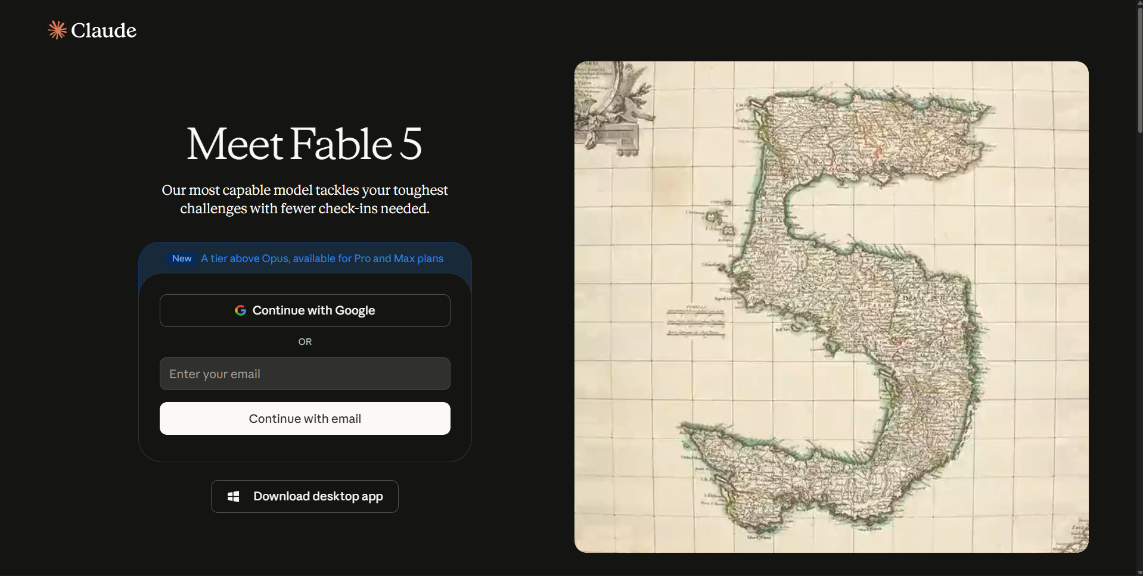The width and height of the screenshot is (1143, 576).
Task: Click the Claude starburst logo icon
Action: (57, 30)
